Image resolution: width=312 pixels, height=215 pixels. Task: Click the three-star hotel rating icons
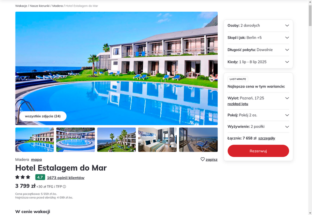23,177
